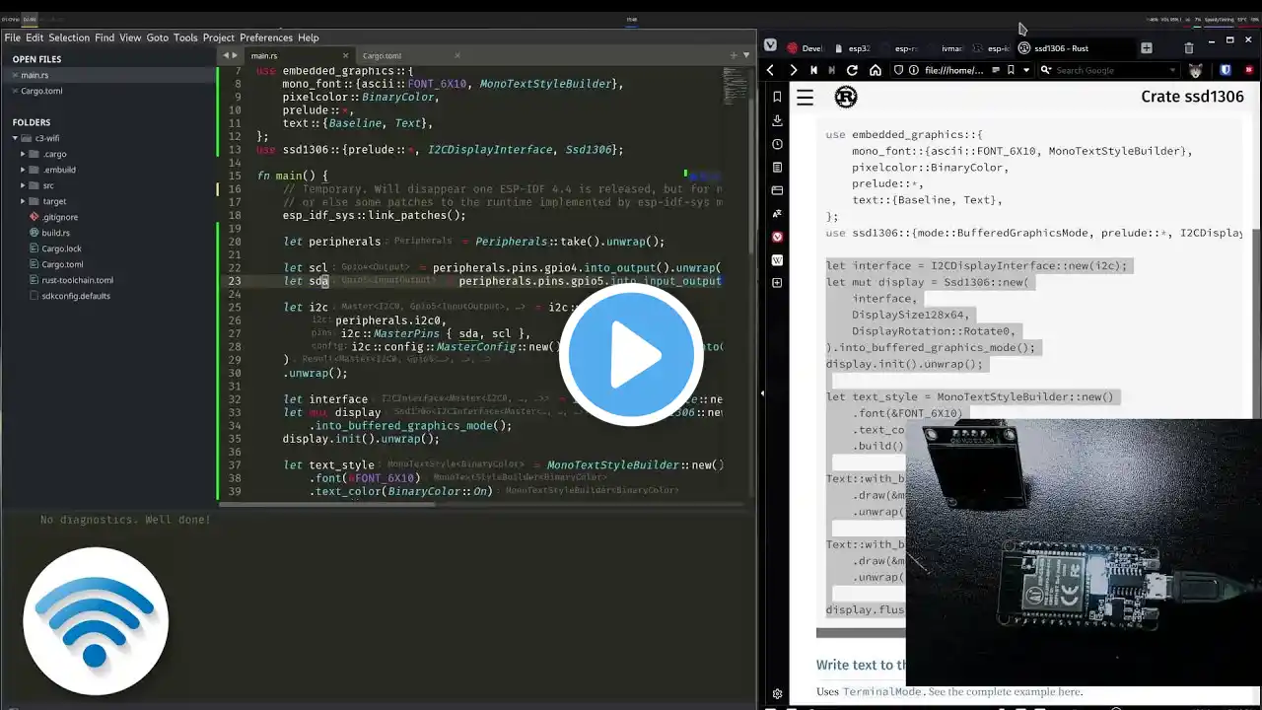Image resolution: width=1262 pixels, height=710 pixels.
Task: Open the File menu in Sublime Text
Action: click(12, 37)
